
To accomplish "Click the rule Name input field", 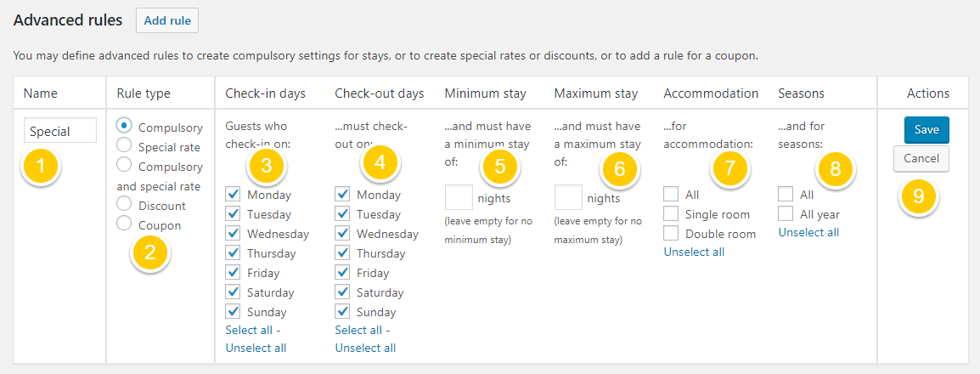I will point(60,131).
